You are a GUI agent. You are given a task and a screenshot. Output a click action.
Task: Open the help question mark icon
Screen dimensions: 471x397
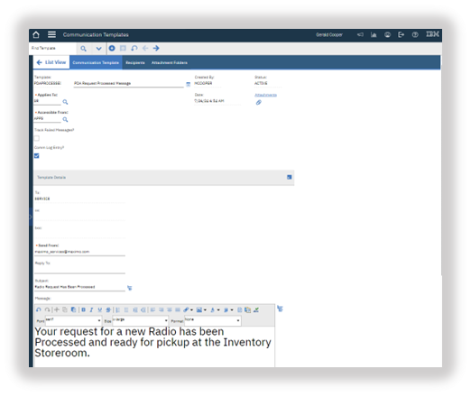coord(415,35)
